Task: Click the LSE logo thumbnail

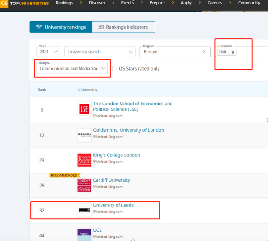Action: pyautogui.click(x=84, y=109)
